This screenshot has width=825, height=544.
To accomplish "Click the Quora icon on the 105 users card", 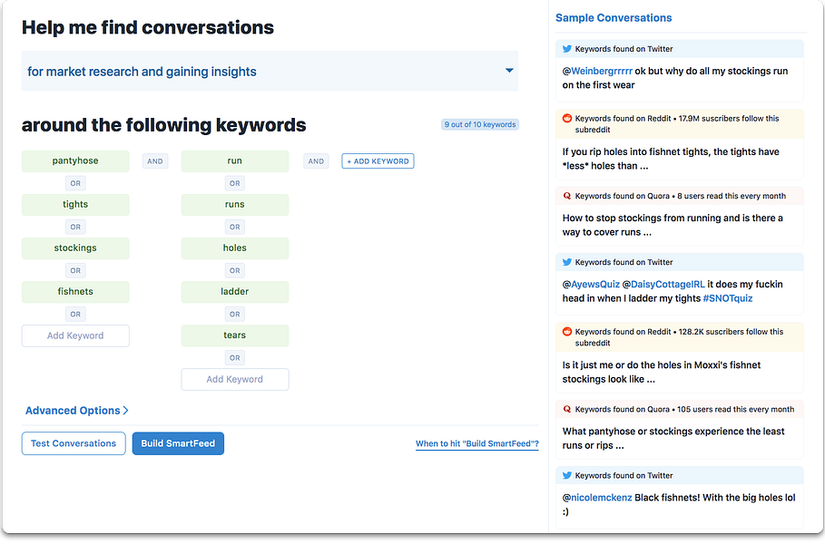I will coord(566,410).
